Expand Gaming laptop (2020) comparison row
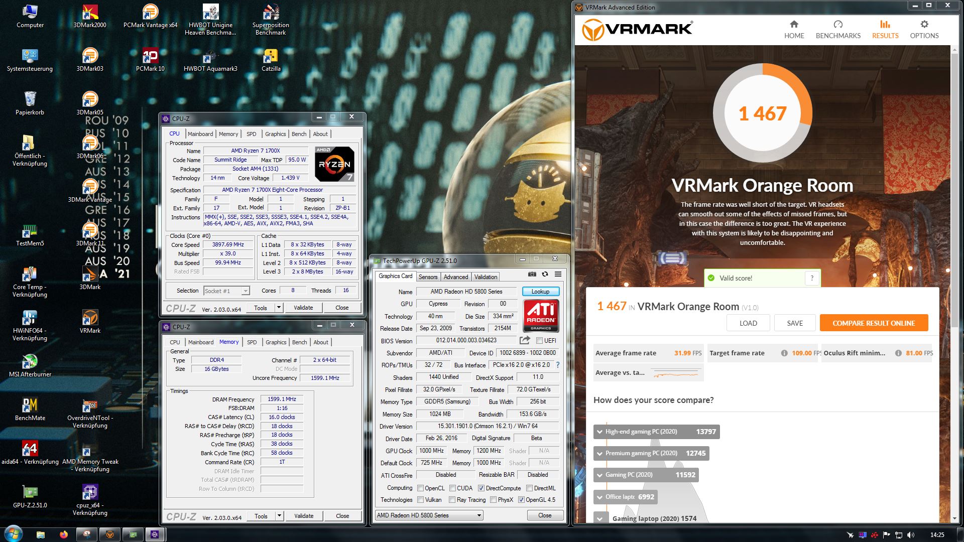Image resolution: width=964 pixels, height=542 pixels. 599,518
